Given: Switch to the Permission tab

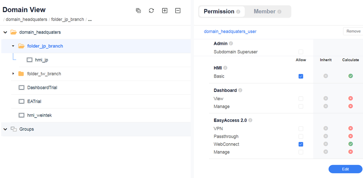Looking at the screenshot, I should [222, 12].
